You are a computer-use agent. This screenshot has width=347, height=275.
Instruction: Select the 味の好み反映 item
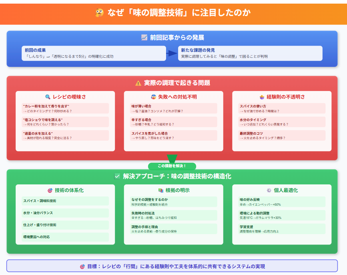(x=282, y=202)
